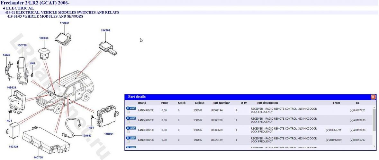Image resolution: width=379 pixels, height=160 pixels.
Task: Click the 12A647 cable drawing
Action: (72, 127)
